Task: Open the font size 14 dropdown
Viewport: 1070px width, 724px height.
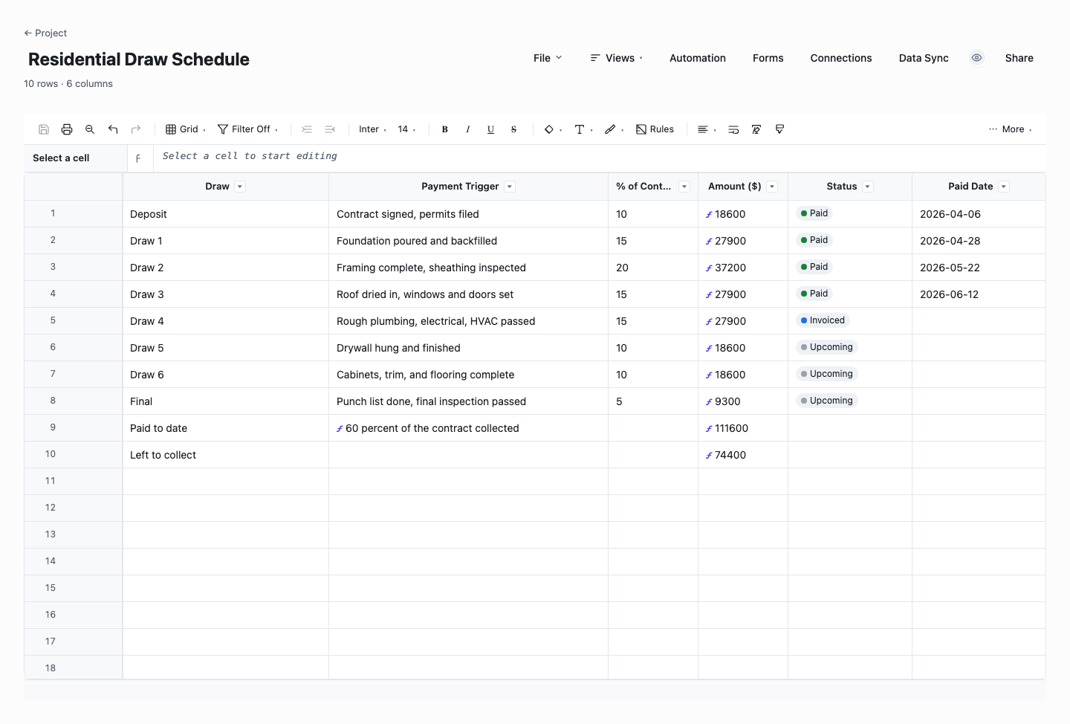Action: pyautogui.click(x=406, y=129)
